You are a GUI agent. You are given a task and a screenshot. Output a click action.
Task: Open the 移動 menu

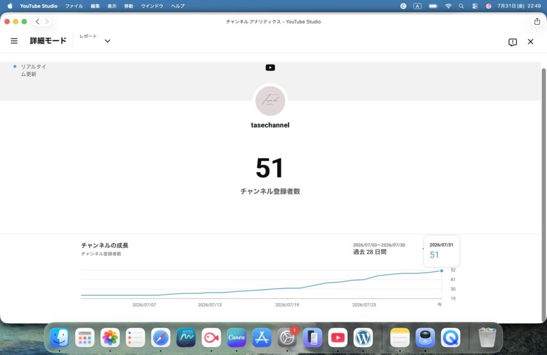(129, 6)
